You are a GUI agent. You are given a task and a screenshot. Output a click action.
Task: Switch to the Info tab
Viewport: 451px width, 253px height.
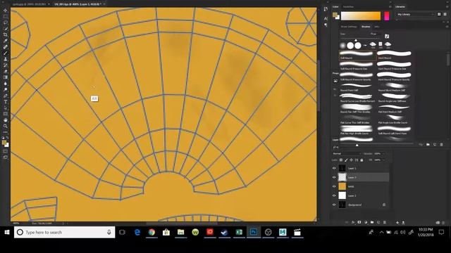point(376,27)
